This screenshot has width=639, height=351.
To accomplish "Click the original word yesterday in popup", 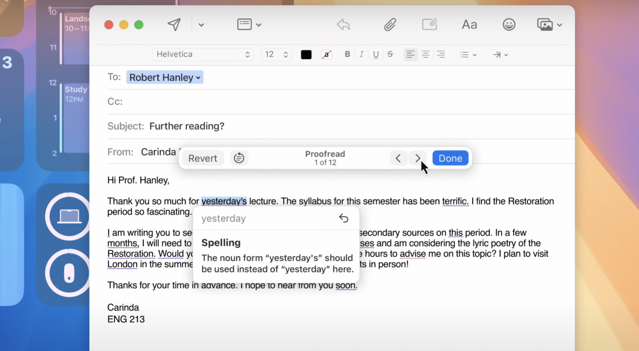I will pyautogui.click(x=224, y=218).
